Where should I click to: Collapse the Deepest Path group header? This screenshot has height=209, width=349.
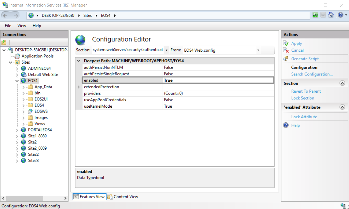coord(79,61)
